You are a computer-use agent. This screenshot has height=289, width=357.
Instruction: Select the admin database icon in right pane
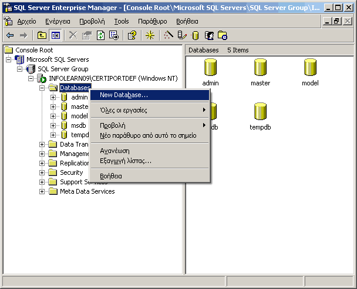pyautogui.click(x=210, y=67)
